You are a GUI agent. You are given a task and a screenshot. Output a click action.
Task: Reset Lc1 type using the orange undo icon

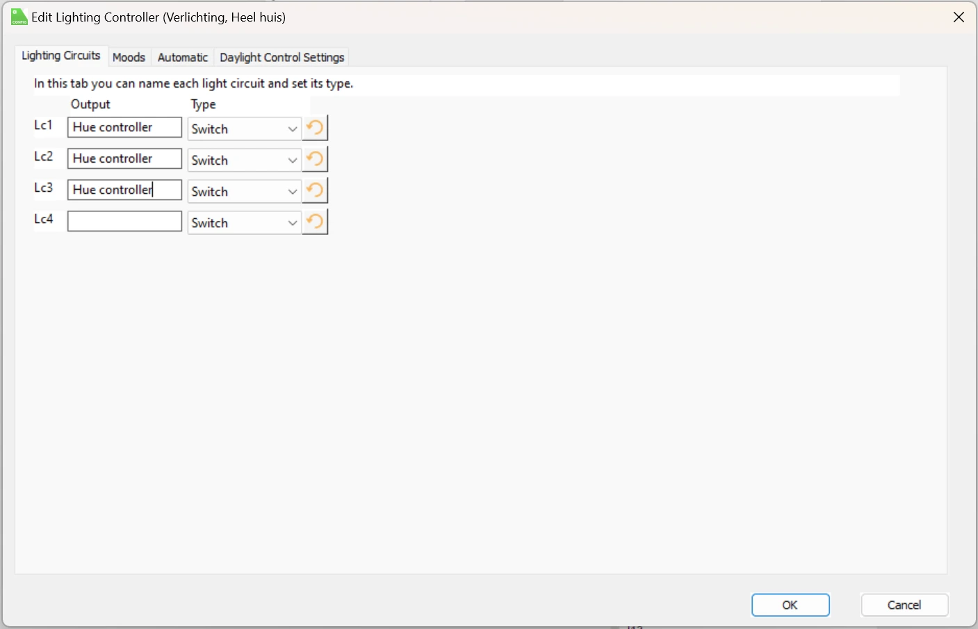pyautogui.click(x=314, y=127)
